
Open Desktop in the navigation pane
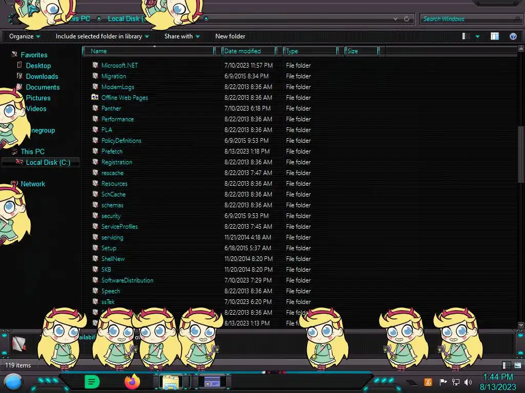click(x=38, y=65)
